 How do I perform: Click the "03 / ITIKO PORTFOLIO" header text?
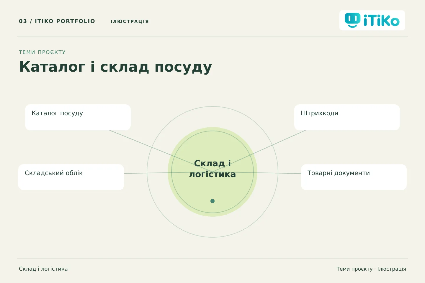pyautogui.click(x=57, y=21)
